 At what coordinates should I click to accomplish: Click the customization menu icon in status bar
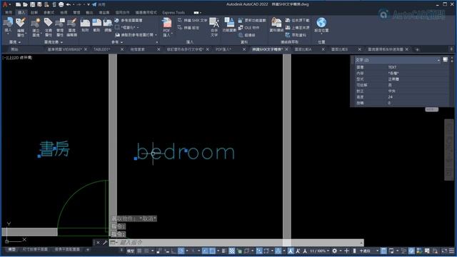[x=451, y=251]
